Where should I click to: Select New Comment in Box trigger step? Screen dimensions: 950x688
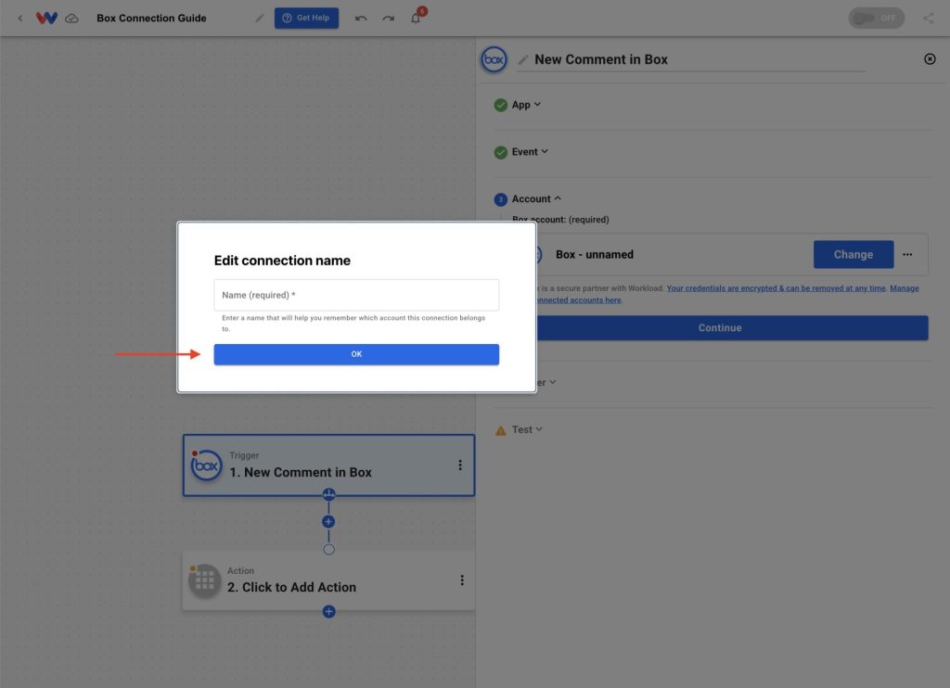tap(329, 465)
